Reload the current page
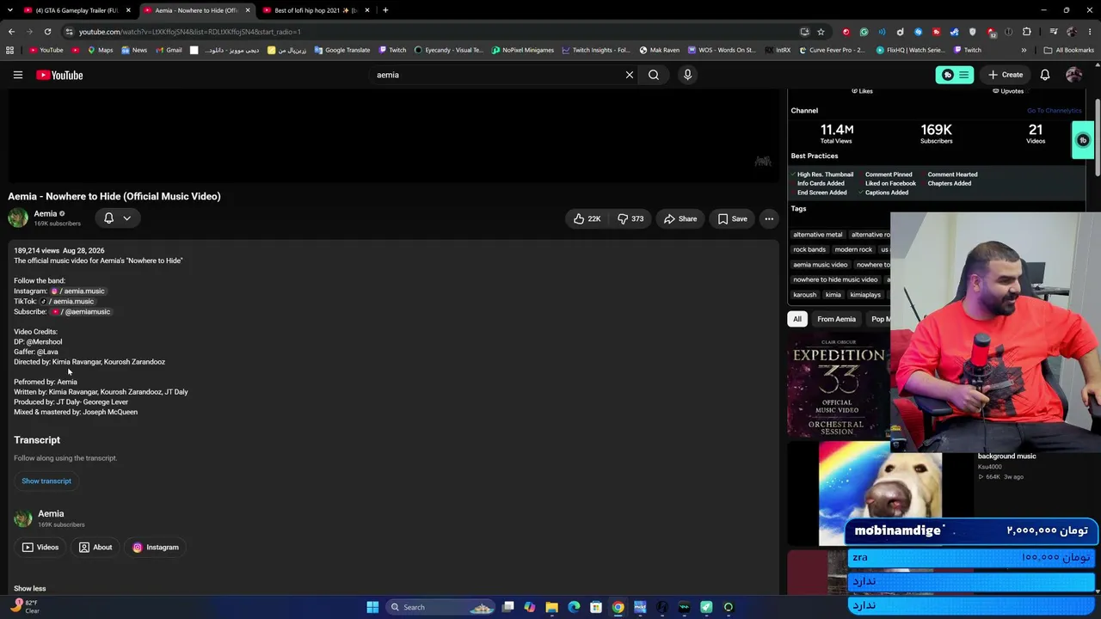The image size is (1101, 619). click(x=48, y=32)
